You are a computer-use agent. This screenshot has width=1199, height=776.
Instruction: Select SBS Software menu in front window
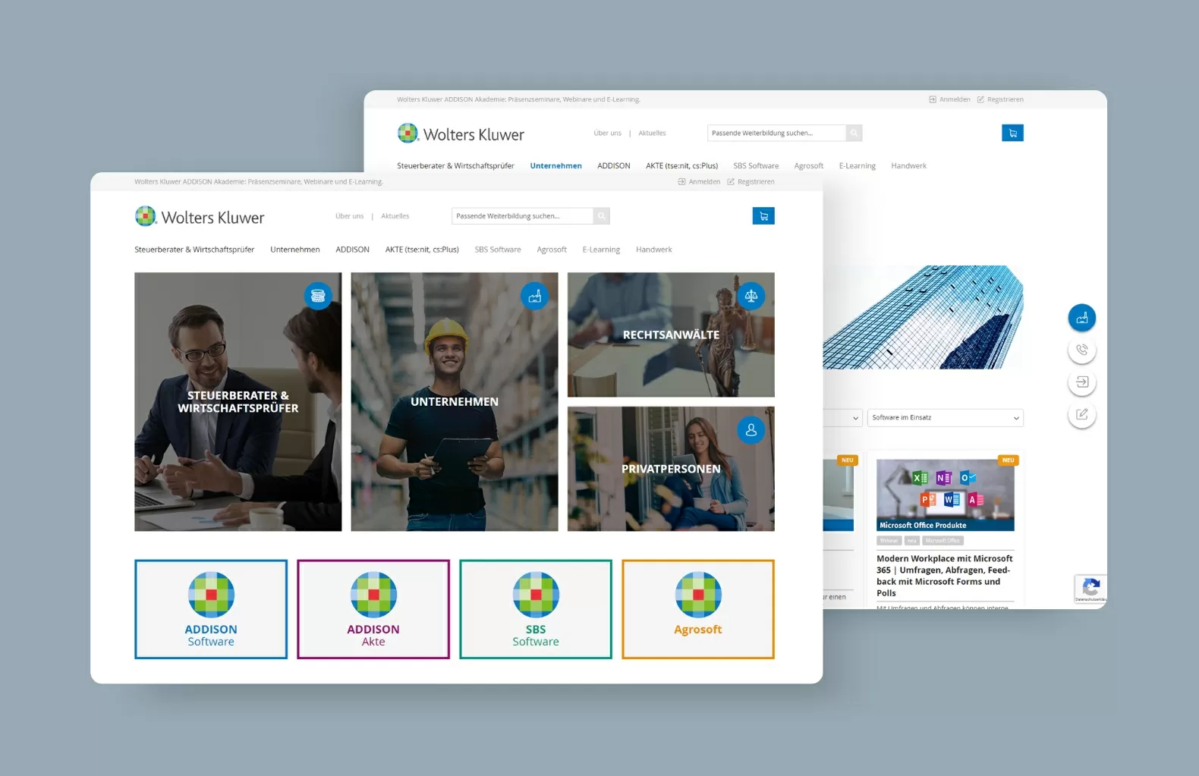[498, 250]
